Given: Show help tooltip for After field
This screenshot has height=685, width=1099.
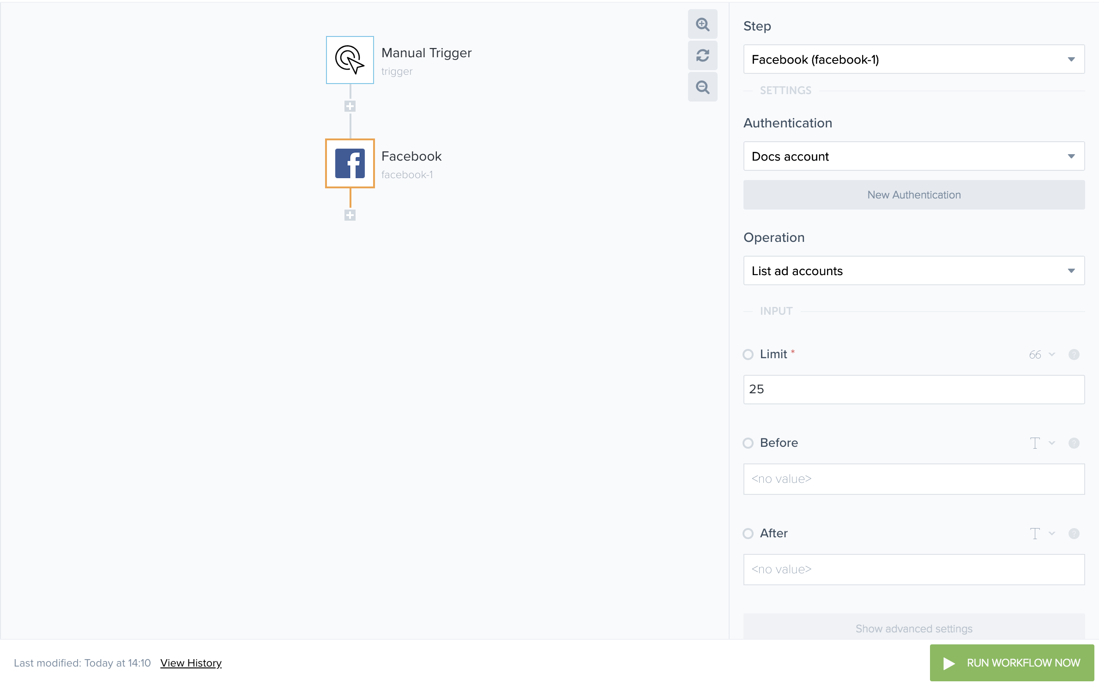Looking at the screenshot, I should point(1074,534).
